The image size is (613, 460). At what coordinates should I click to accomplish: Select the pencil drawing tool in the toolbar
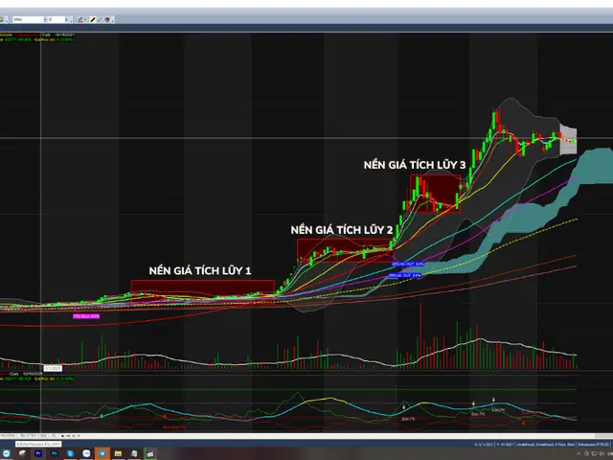pyautogui.click(x=93, y=18)
